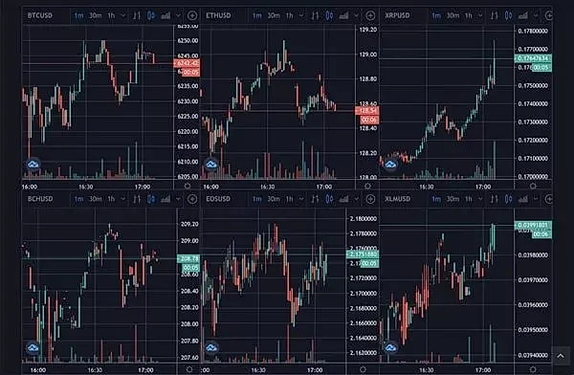Screen dimensions: 574x375
Task: Click ETHUSD red current price label
Action: click(x=366, y=111)
